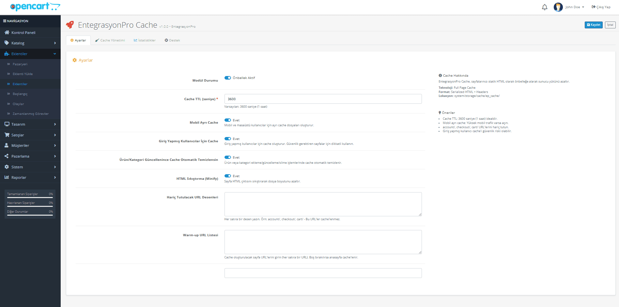Click the Eklentiler puzzle icon
Image resolution: width=619 pixels, height=307 pixels.
[x=7, y=54]
